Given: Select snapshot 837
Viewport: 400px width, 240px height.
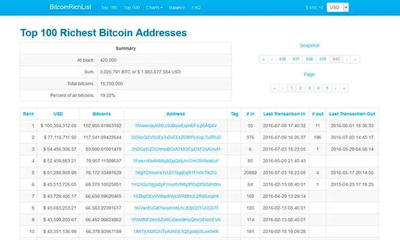Looking at the screenshot, I should tap(296, 59).
